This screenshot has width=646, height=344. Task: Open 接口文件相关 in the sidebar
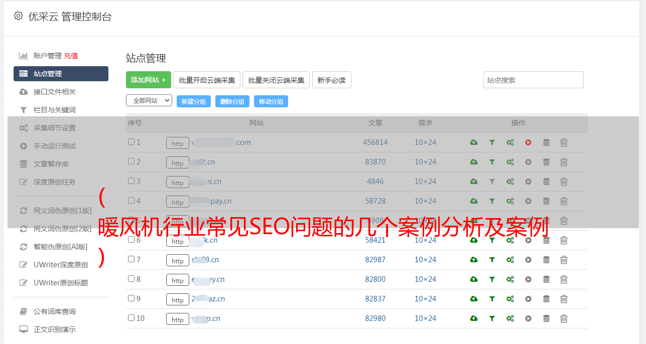pos(55,92)
